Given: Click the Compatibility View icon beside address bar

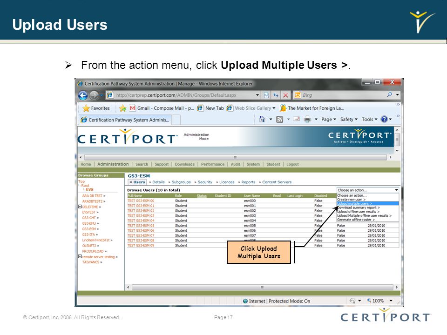Looking at the screenshot, I should pyautogui.click(x=266, y=95).
